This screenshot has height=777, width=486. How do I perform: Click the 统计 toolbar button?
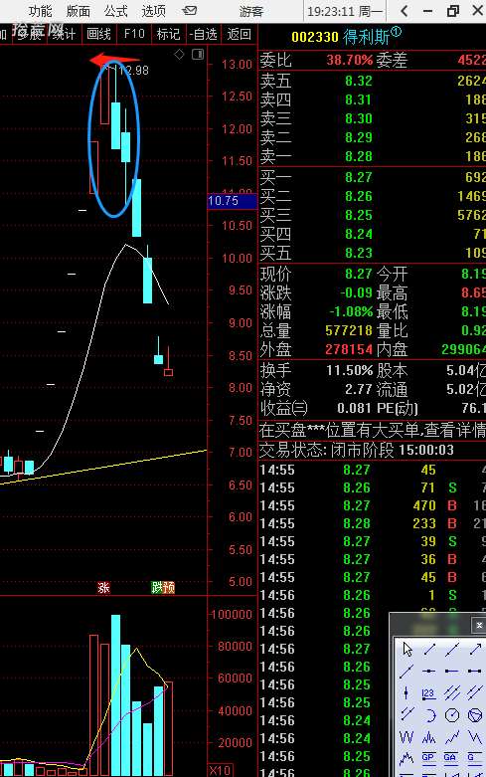point(64,34)
